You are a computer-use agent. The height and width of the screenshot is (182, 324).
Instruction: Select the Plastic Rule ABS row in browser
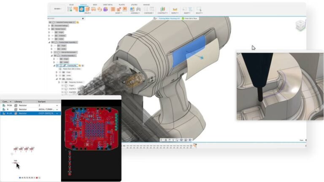70,69
